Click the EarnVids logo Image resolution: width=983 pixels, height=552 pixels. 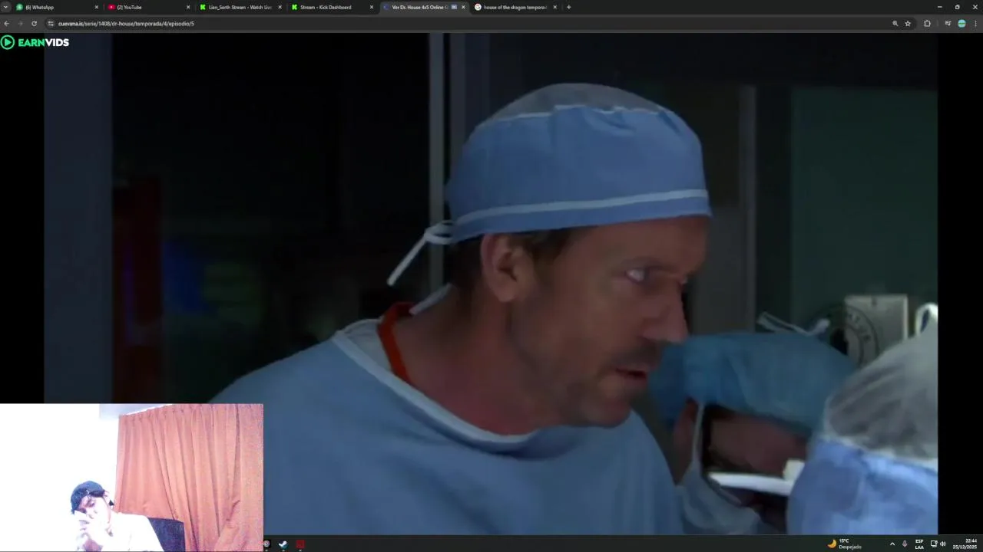[35, 42]
